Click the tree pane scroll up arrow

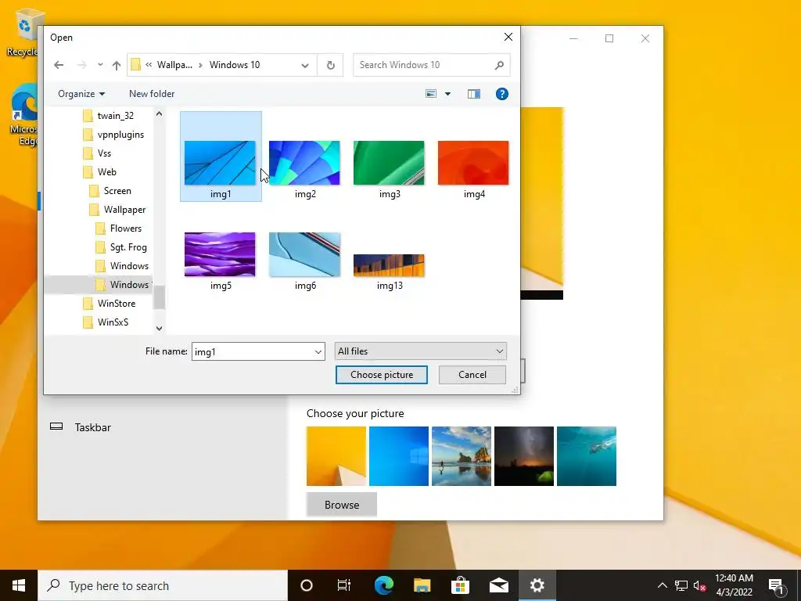(159, 114)
